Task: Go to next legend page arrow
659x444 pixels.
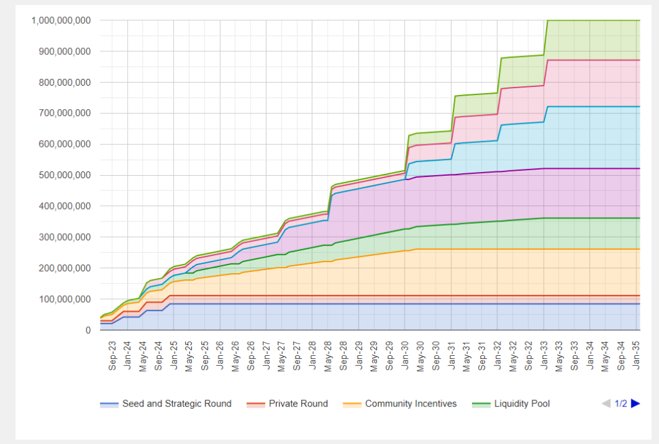Action: click(x=636, y=403)
